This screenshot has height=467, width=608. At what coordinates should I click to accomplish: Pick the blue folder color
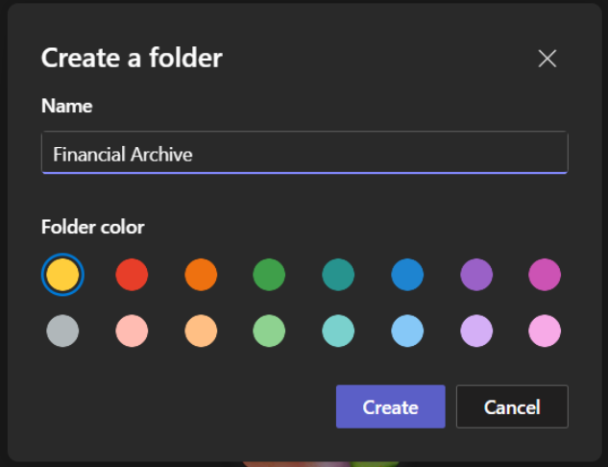tap(407, 276)
